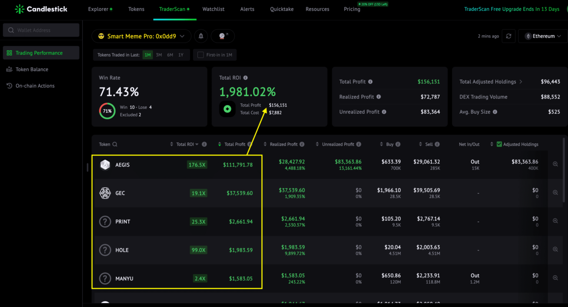This screenshot has width=568, height=307.
Task: Click the $37,539.60 GEC total profit
Action: point(240,193)
